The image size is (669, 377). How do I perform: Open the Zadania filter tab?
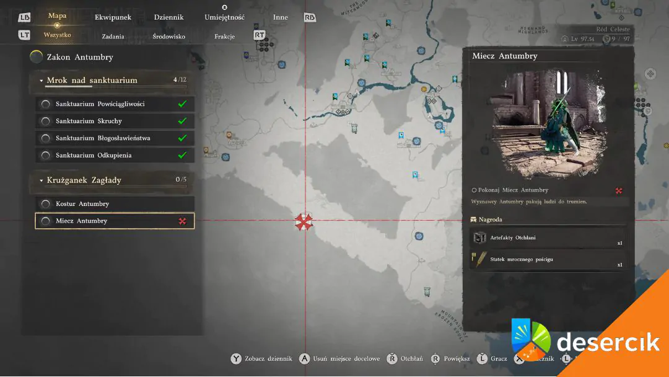113,37
